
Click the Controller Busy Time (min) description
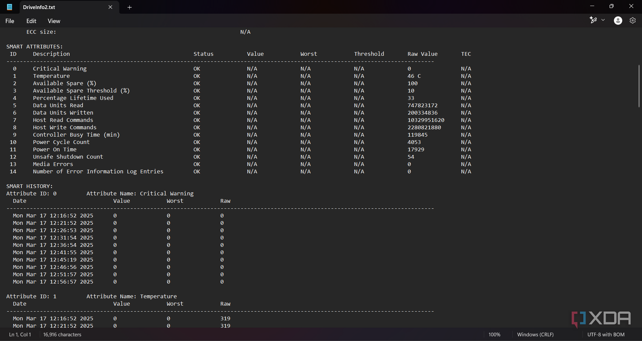[x=76, y=135]
